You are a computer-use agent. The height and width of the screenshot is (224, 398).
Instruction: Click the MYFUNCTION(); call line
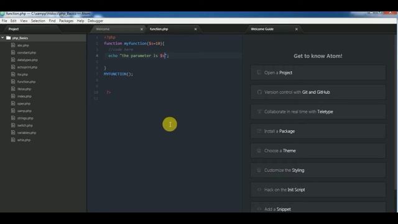(x=118, y=74)
